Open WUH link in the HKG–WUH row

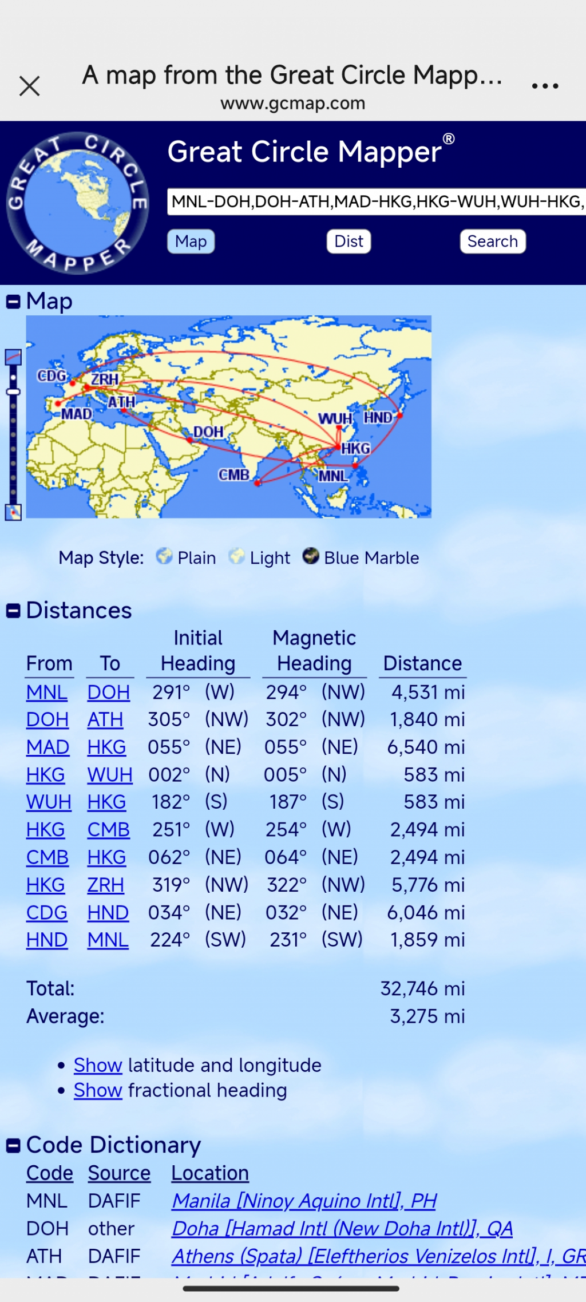(x=110, y=775)
